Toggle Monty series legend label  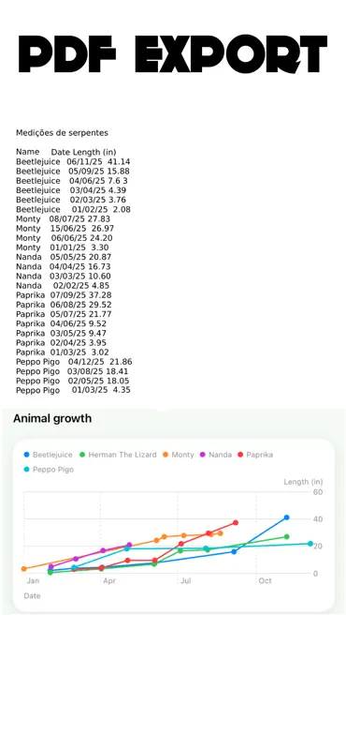coord(182,455)
